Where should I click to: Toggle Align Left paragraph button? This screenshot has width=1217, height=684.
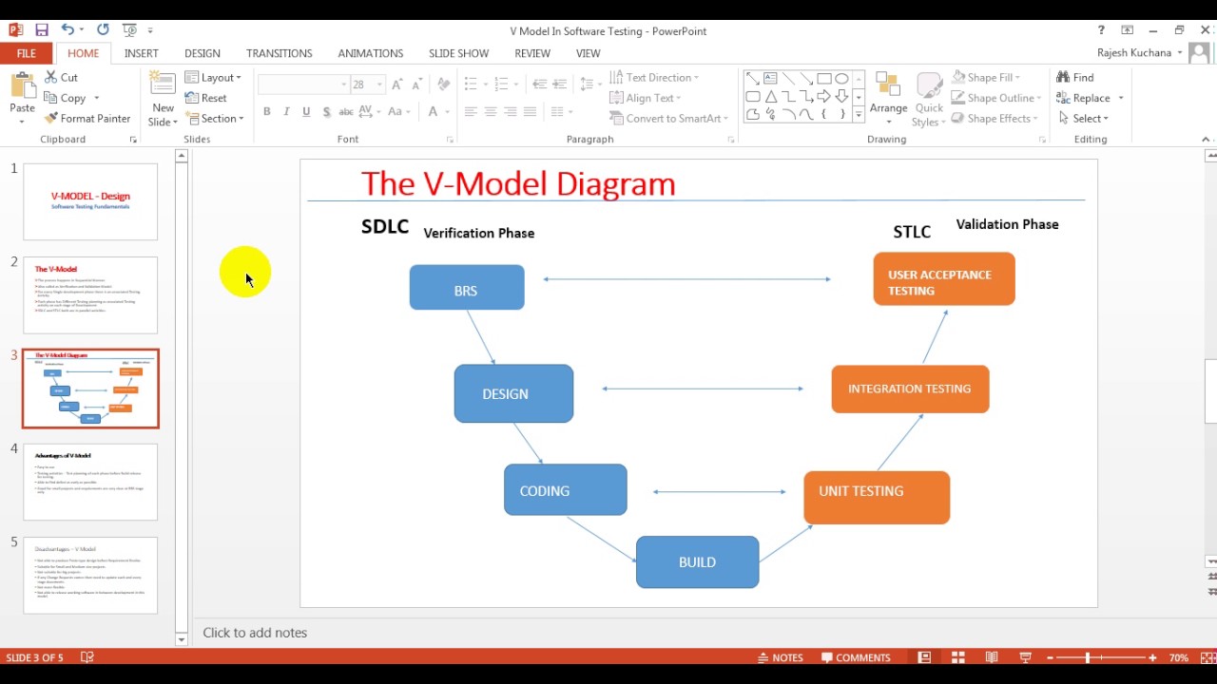coord(471,112)
